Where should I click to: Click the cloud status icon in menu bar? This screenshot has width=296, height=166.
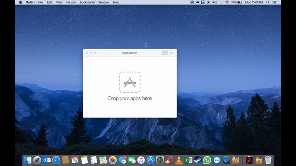(197, 2)
